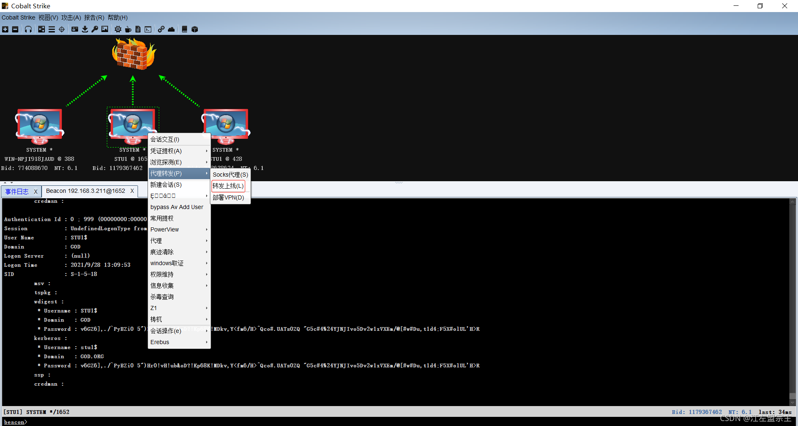Switch to Beacon 192.168.3.211@1652 tab
The height and width of the screenshot is (426, 798).
click(86, 191)
